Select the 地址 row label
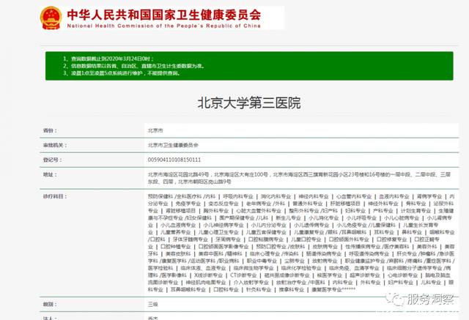Image resolution: width=469 pixels, height=320 pixels. (x=49, y=174)
